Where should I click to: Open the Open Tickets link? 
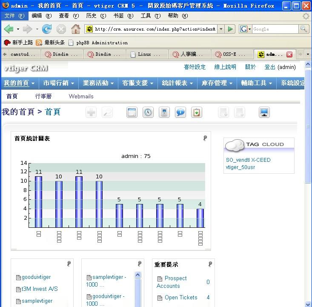click(x=181, y=298)
